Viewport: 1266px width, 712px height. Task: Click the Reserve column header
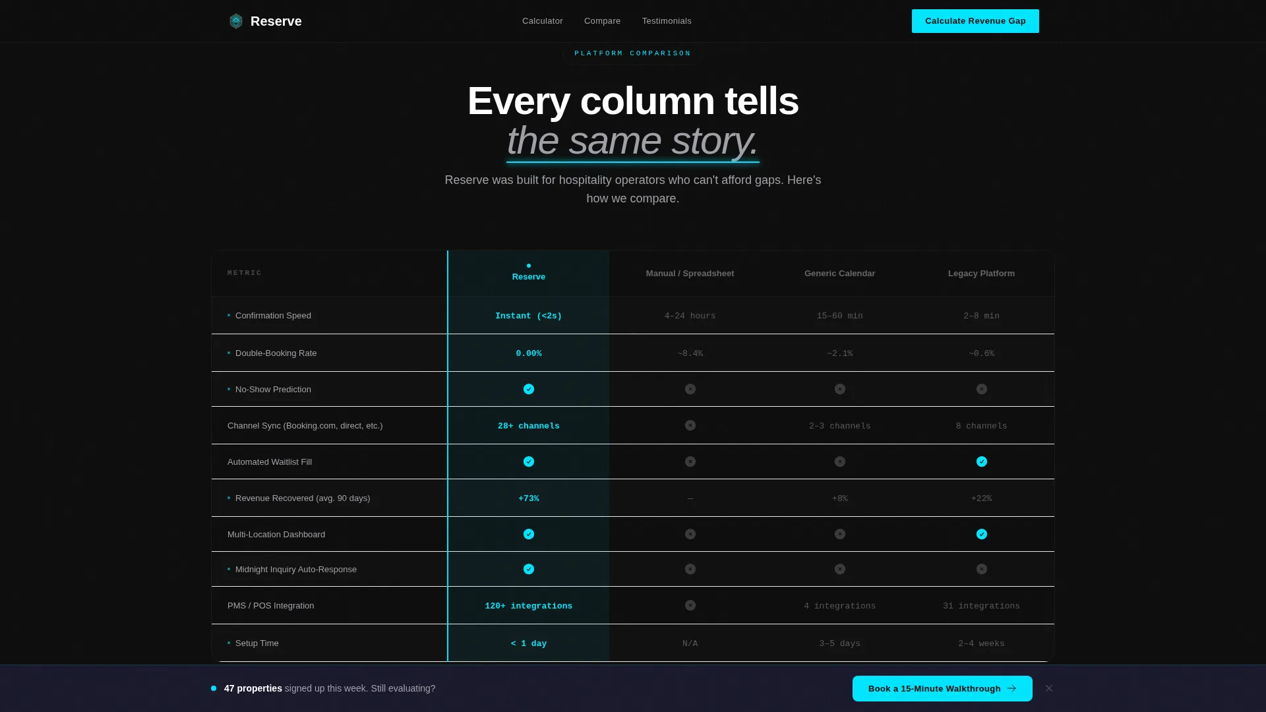[529, 273]
